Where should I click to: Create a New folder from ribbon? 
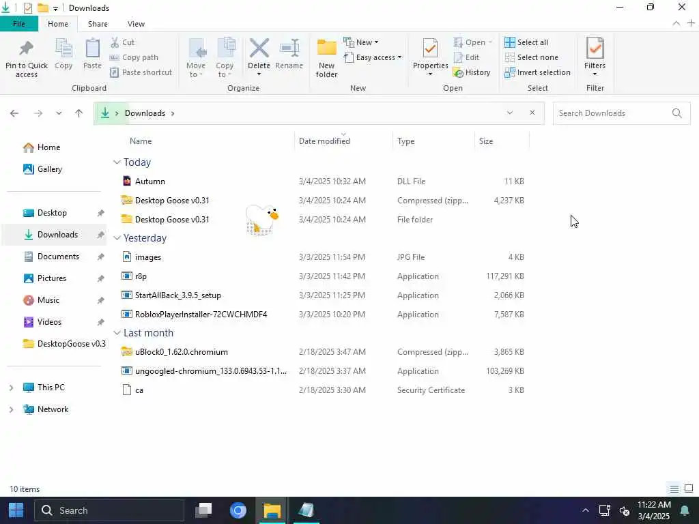click(x=326, y=58)
